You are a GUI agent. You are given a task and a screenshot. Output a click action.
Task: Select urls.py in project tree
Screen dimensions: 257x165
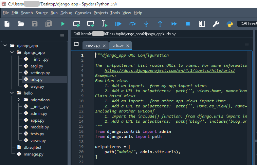(x=36, y=80)
